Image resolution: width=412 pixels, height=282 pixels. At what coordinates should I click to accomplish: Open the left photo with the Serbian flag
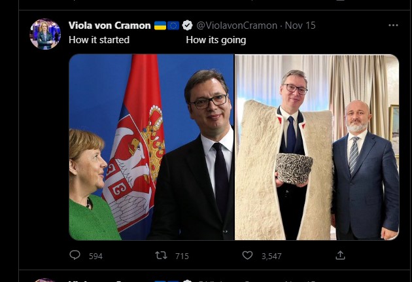(x=151, y=147)
